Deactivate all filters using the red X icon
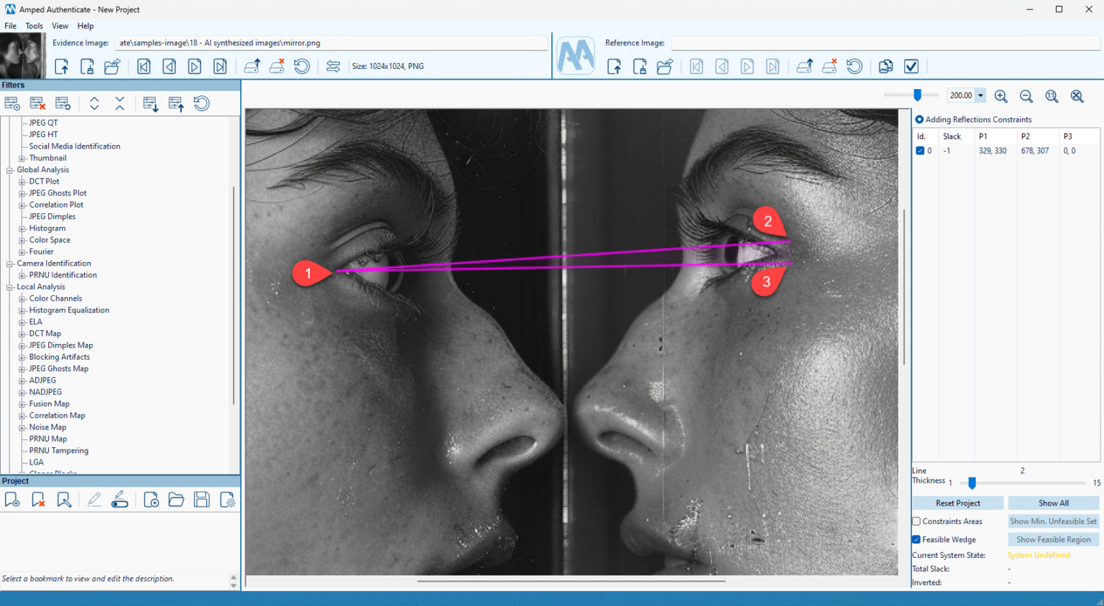The width and height of the screenshot is (1104, 606). tap(37, 103)
